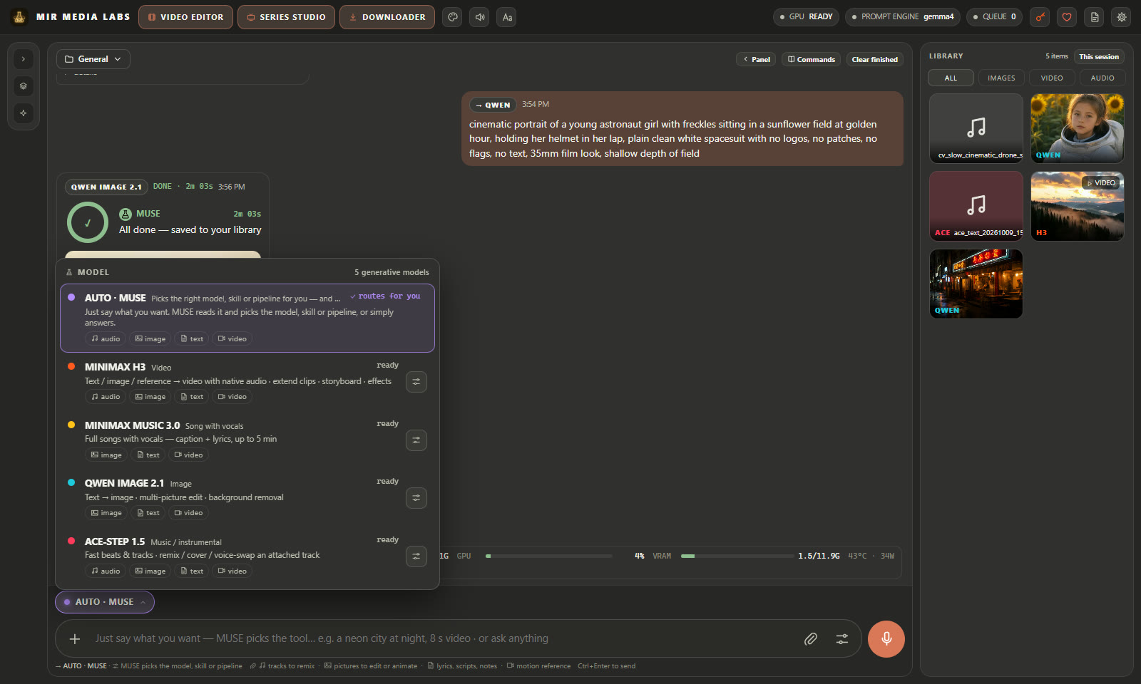
Task: Open settings sliders for MiniMax H3
Action: (416, 382)
